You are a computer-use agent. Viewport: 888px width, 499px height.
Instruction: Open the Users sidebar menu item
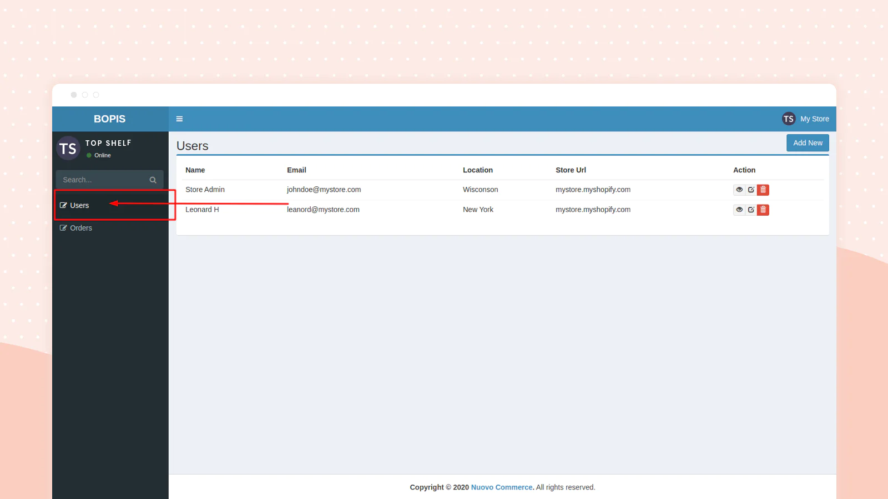pyautogui.click(x=110, y=205)
